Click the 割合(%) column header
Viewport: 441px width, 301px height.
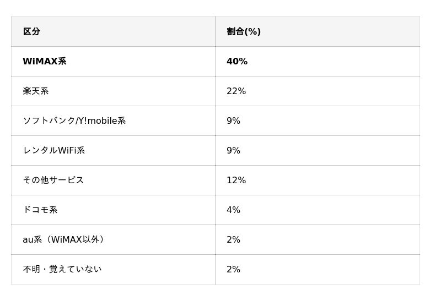click(244, 32)
